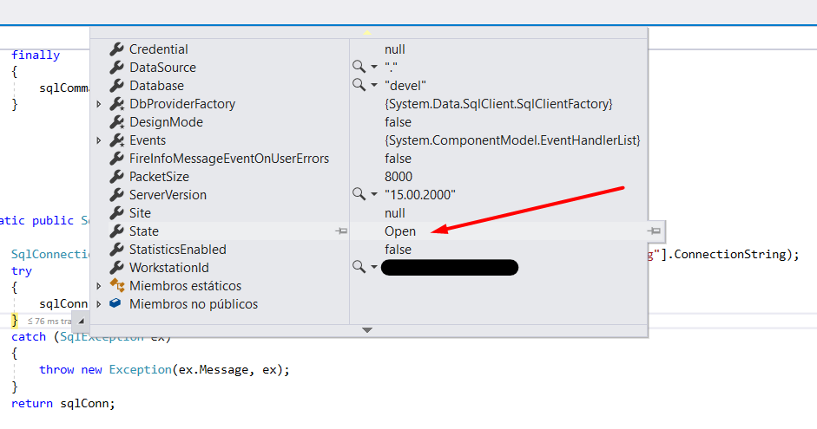The width and height of the screenshot is (817, 429).
Task: Expand the Miembros no públicos node
Action: click(99, 304)
